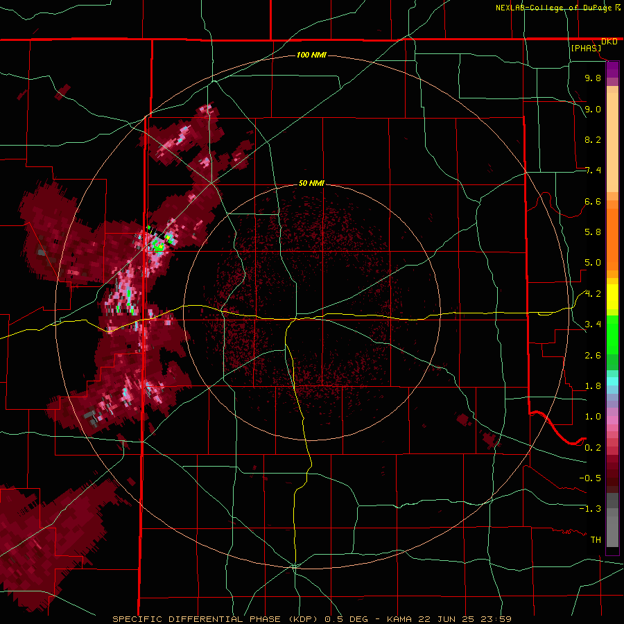The width and height of the screenshot is (624, 624).
Task: Click the 8.2 legend value
Action: (x=593, y=139)
